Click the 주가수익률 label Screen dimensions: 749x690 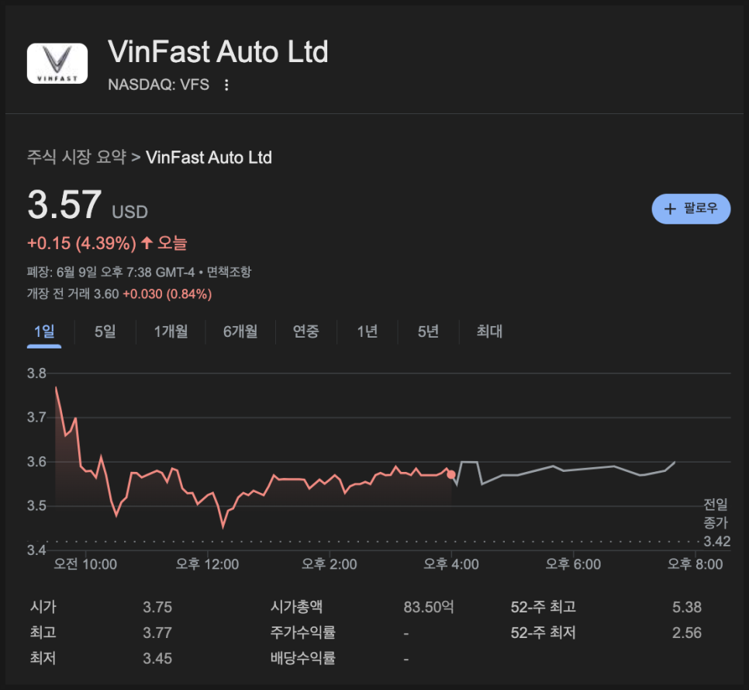[303, 633]
